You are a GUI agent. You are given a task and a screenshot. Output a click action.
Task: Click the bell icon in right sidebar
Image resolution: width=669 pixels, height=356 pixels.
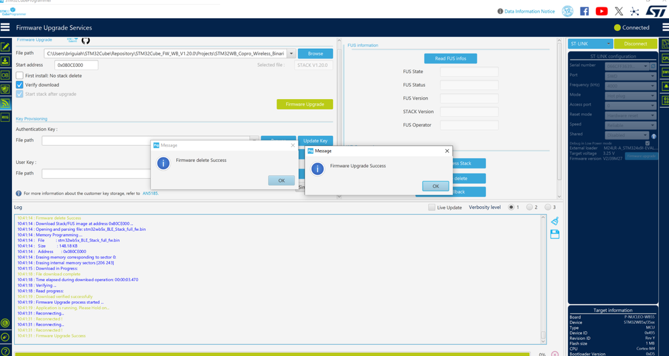point(665,86)
